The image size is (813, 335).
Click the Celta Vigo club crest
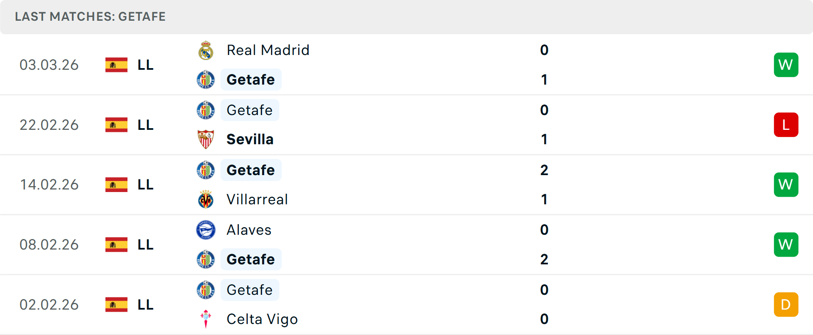(206, 319)
